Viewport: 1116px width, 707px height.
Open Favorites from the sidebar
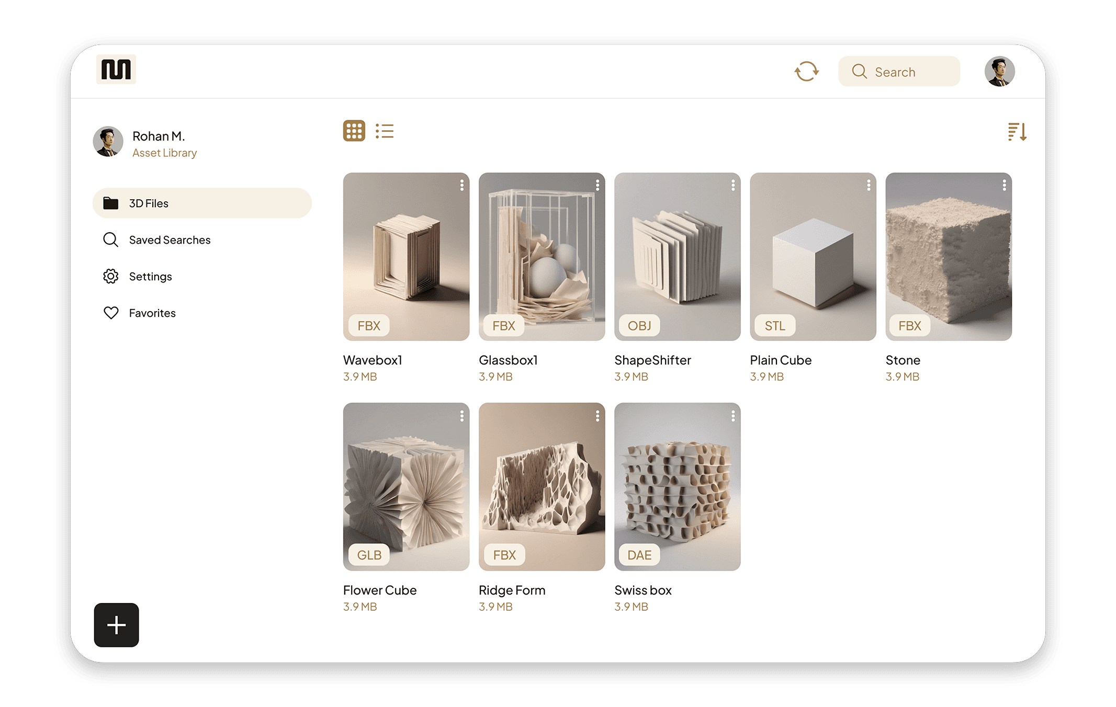click(x=152, y=313)
